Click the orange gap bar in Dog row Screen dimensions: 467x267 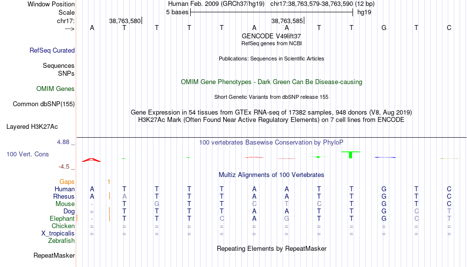point(109,211)
